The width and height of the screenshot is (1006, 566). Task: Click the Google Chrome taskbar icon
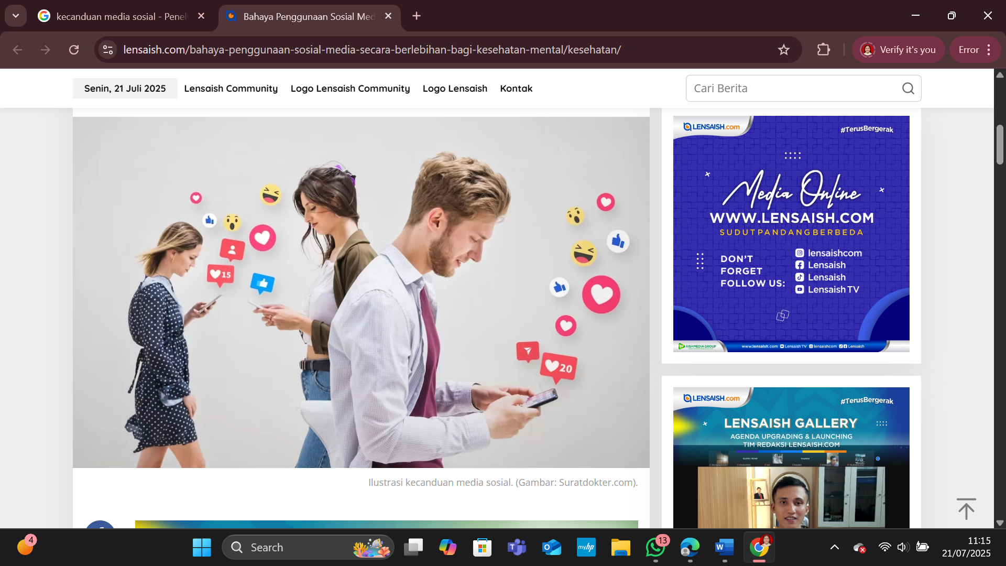759,548
